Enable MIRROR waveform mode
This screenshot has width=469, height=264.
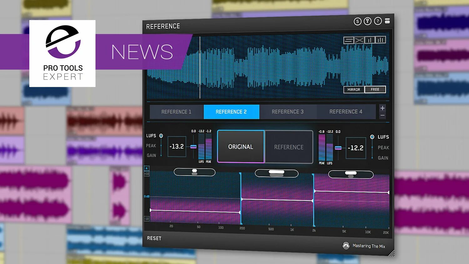click(x=354, y=89)
